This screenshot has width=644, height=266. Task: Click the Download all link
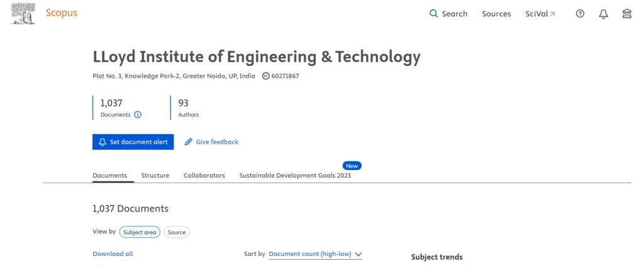click(113, 254)
